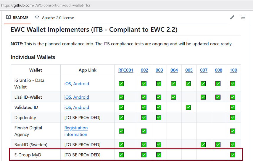This screenshot has width=253, height=161.
Task: Click the Wallet column header
Action: (36, 70)
